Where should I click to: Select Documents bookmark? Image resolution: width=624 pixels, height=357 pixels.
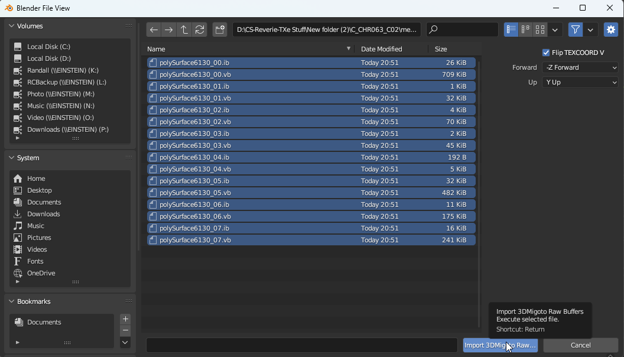click(62, 322)
